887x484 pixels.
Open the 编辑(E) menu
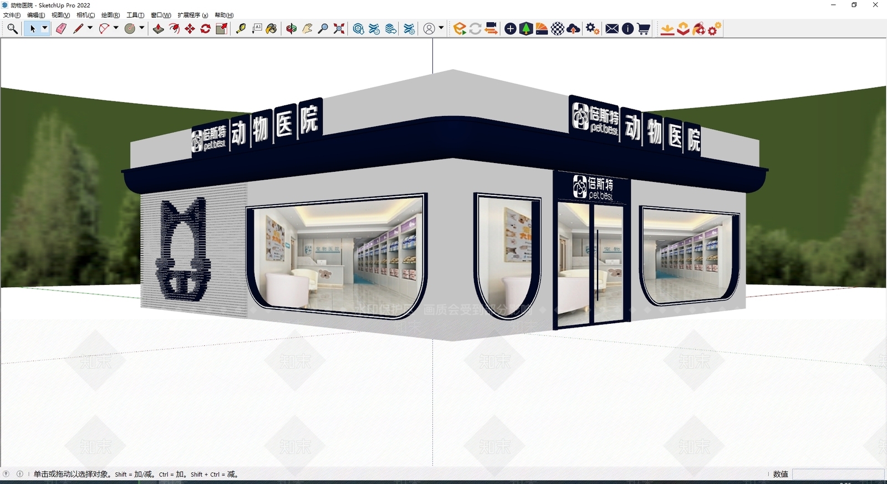[36, 15]
